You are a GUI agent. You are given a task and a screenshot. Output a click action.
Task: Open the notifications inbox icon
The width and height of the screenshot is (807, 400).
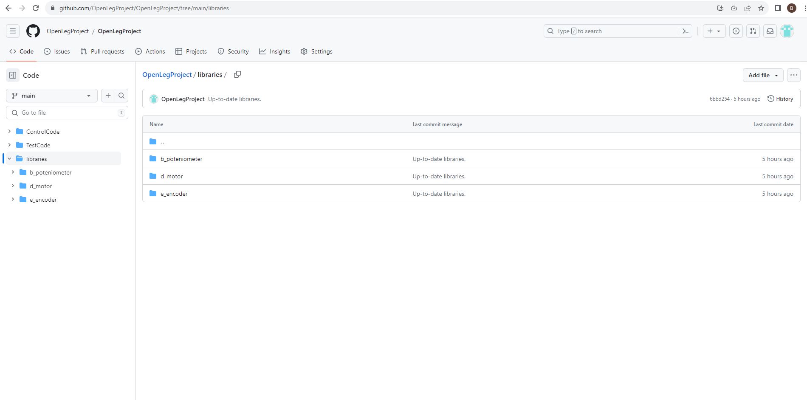pyautogui.click(x=770, y=31)
